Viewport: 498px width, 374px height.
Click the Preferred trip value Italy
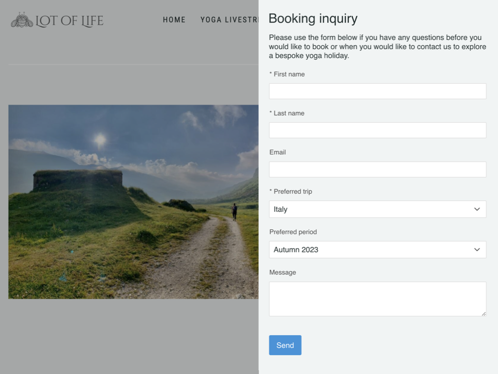[280, 209]
